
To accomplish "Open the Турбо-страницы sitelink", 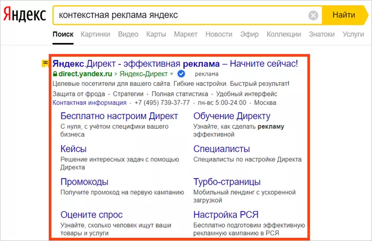I will click(227, 182).
